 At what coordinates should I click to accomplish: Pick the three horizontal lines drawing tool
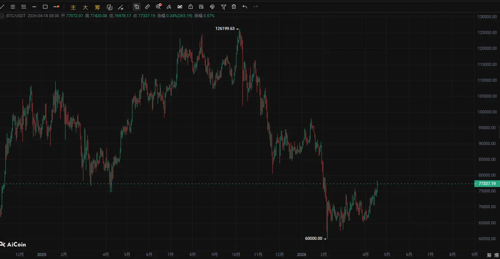click(x=24, y=7)
